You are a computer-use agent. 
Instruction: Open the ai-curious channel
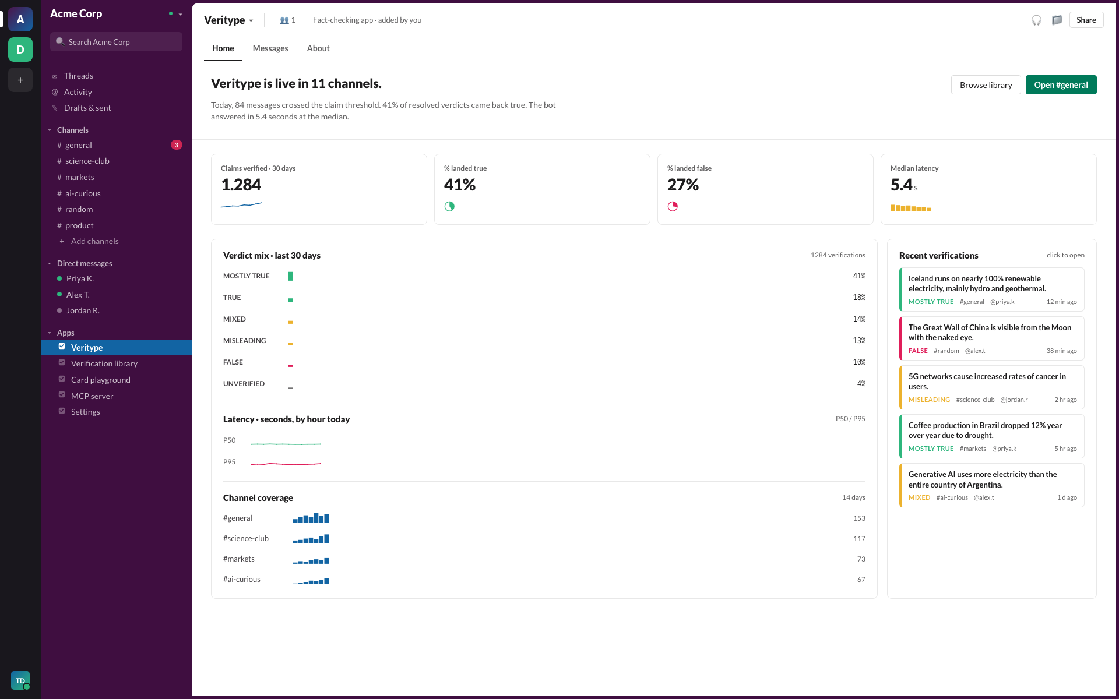[117, 193]
